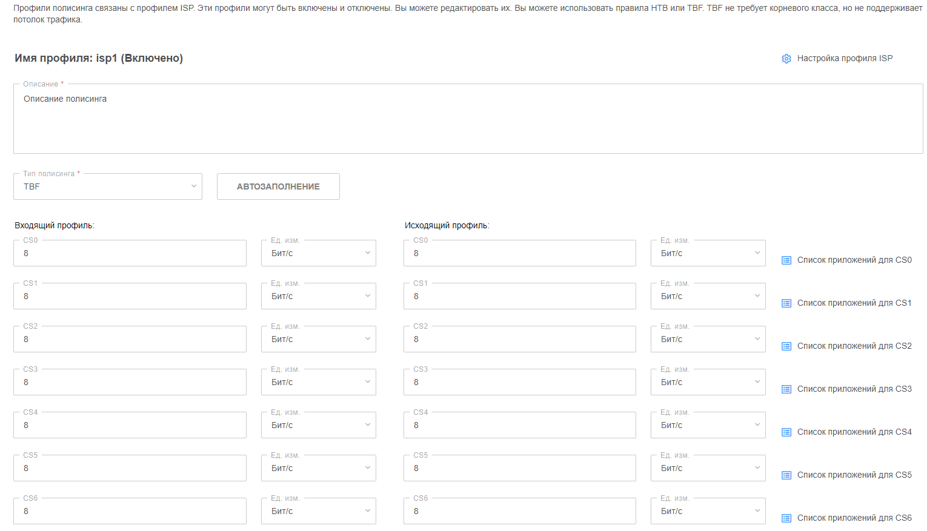Focus the outgoing CS1 value field
Image resolution: width=927 pixels, height=531 pixels.
[x=519, y=296]
